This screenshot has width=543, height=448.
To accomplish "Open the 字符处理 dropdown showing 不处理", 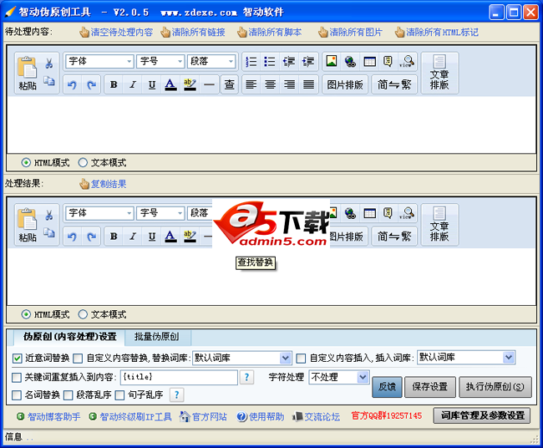I will coord(338,377).
